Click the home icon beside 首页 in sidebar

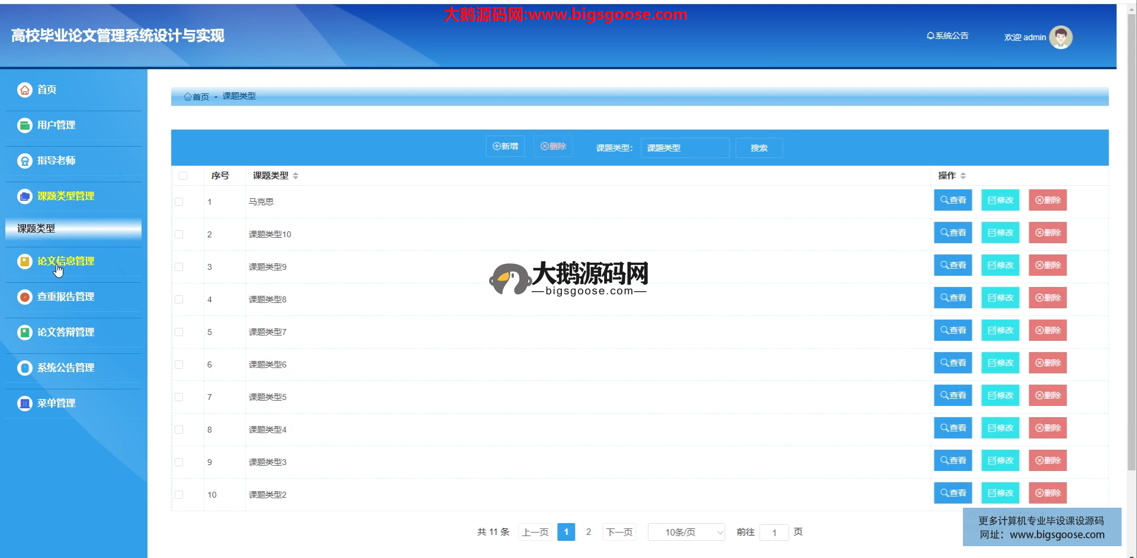[24, 90]
